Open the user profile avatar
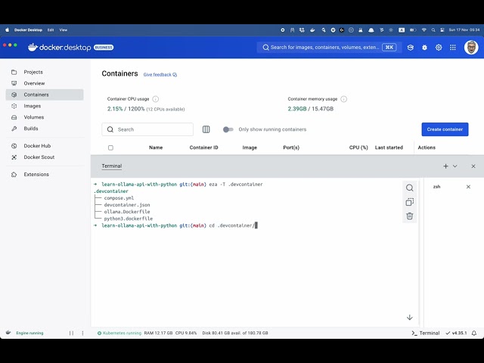 [x=471, y=47]
